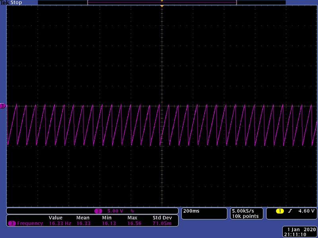Image resolution: width=318 pixels, height=238 pixels.
Task: Click the Frequency measurement label
Action: coord(30,224)
